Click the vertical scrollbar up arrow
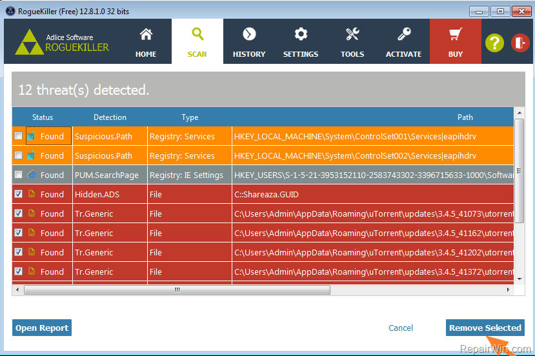This screenshot has height=356, width=535. 520,113
